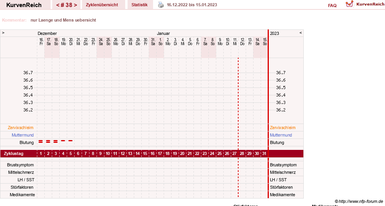Viewport: 385px width, 206px height.
Task: Click date column 31. Sa
Action: [x=153, y=42]
